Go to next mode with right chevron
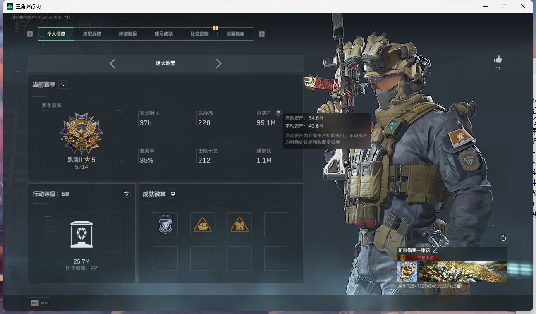This screenshot has width=536, height=314. 219,63
